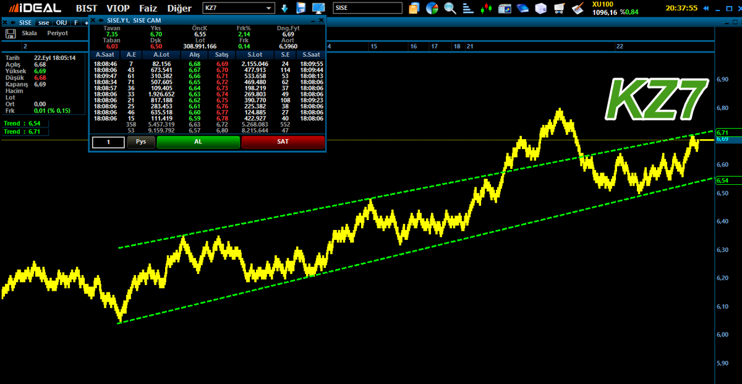Click the green AL buy button
The image size is (742, 384).
(198, 141)
